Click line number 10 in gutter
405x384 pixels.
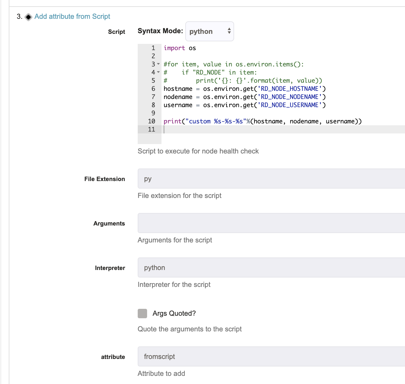pyautogui.click(x=151, y=121)
